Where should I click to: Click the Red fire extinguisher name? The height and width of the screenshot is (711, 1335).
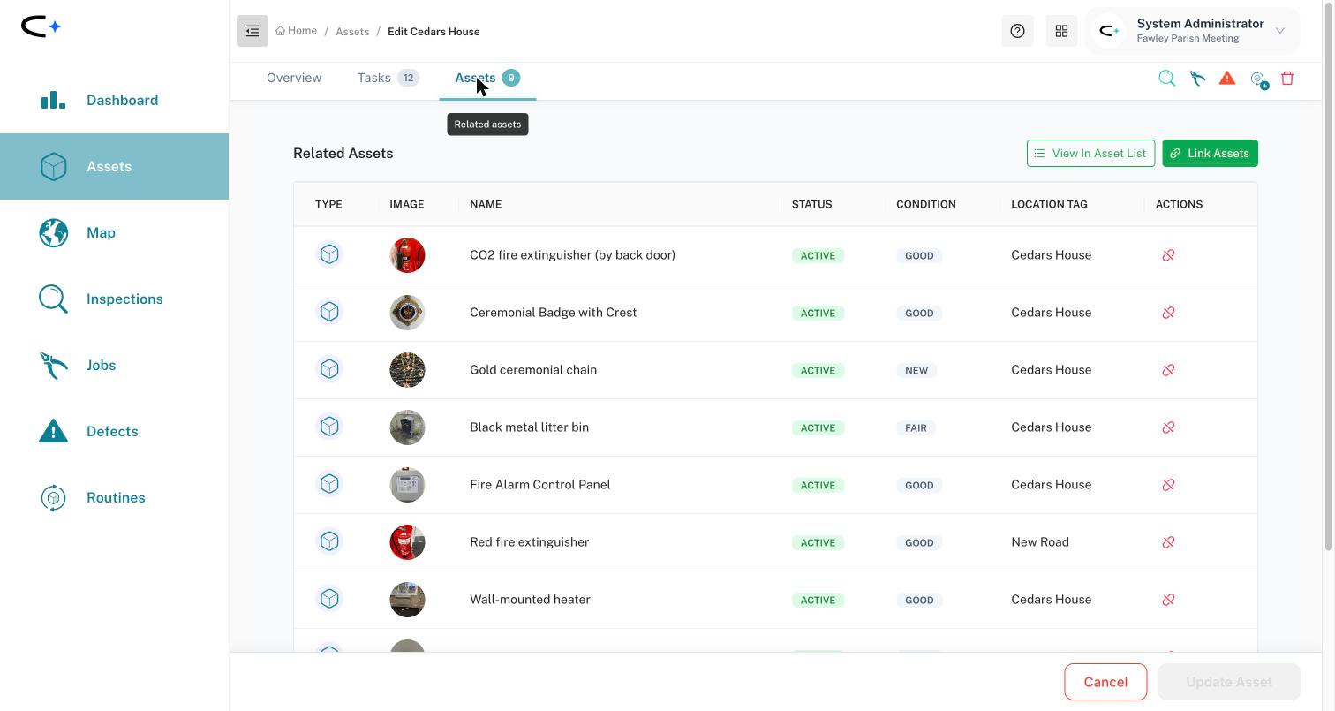click(529, 542)
